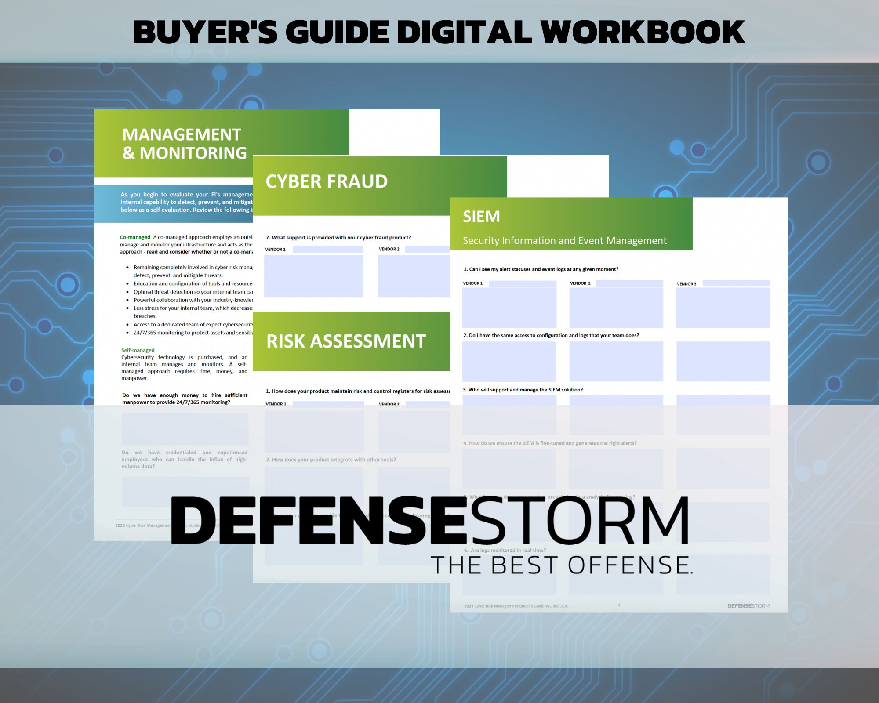
Task: Click the VENDOR 2 name field under Cyber Fraud question 7
Action: coord(427,249)
